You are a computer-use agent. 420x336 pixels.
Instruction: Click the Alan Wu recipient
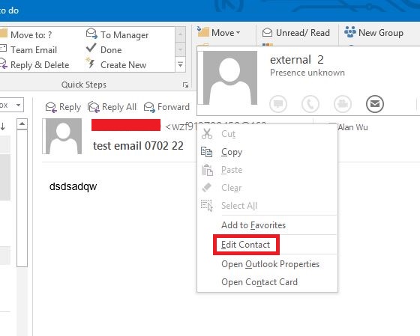click(352, 127)
